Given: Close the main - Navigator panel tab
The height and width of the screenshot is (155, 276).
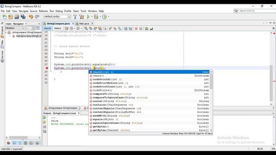Looking at the screenshot, I should pos(26,24).
